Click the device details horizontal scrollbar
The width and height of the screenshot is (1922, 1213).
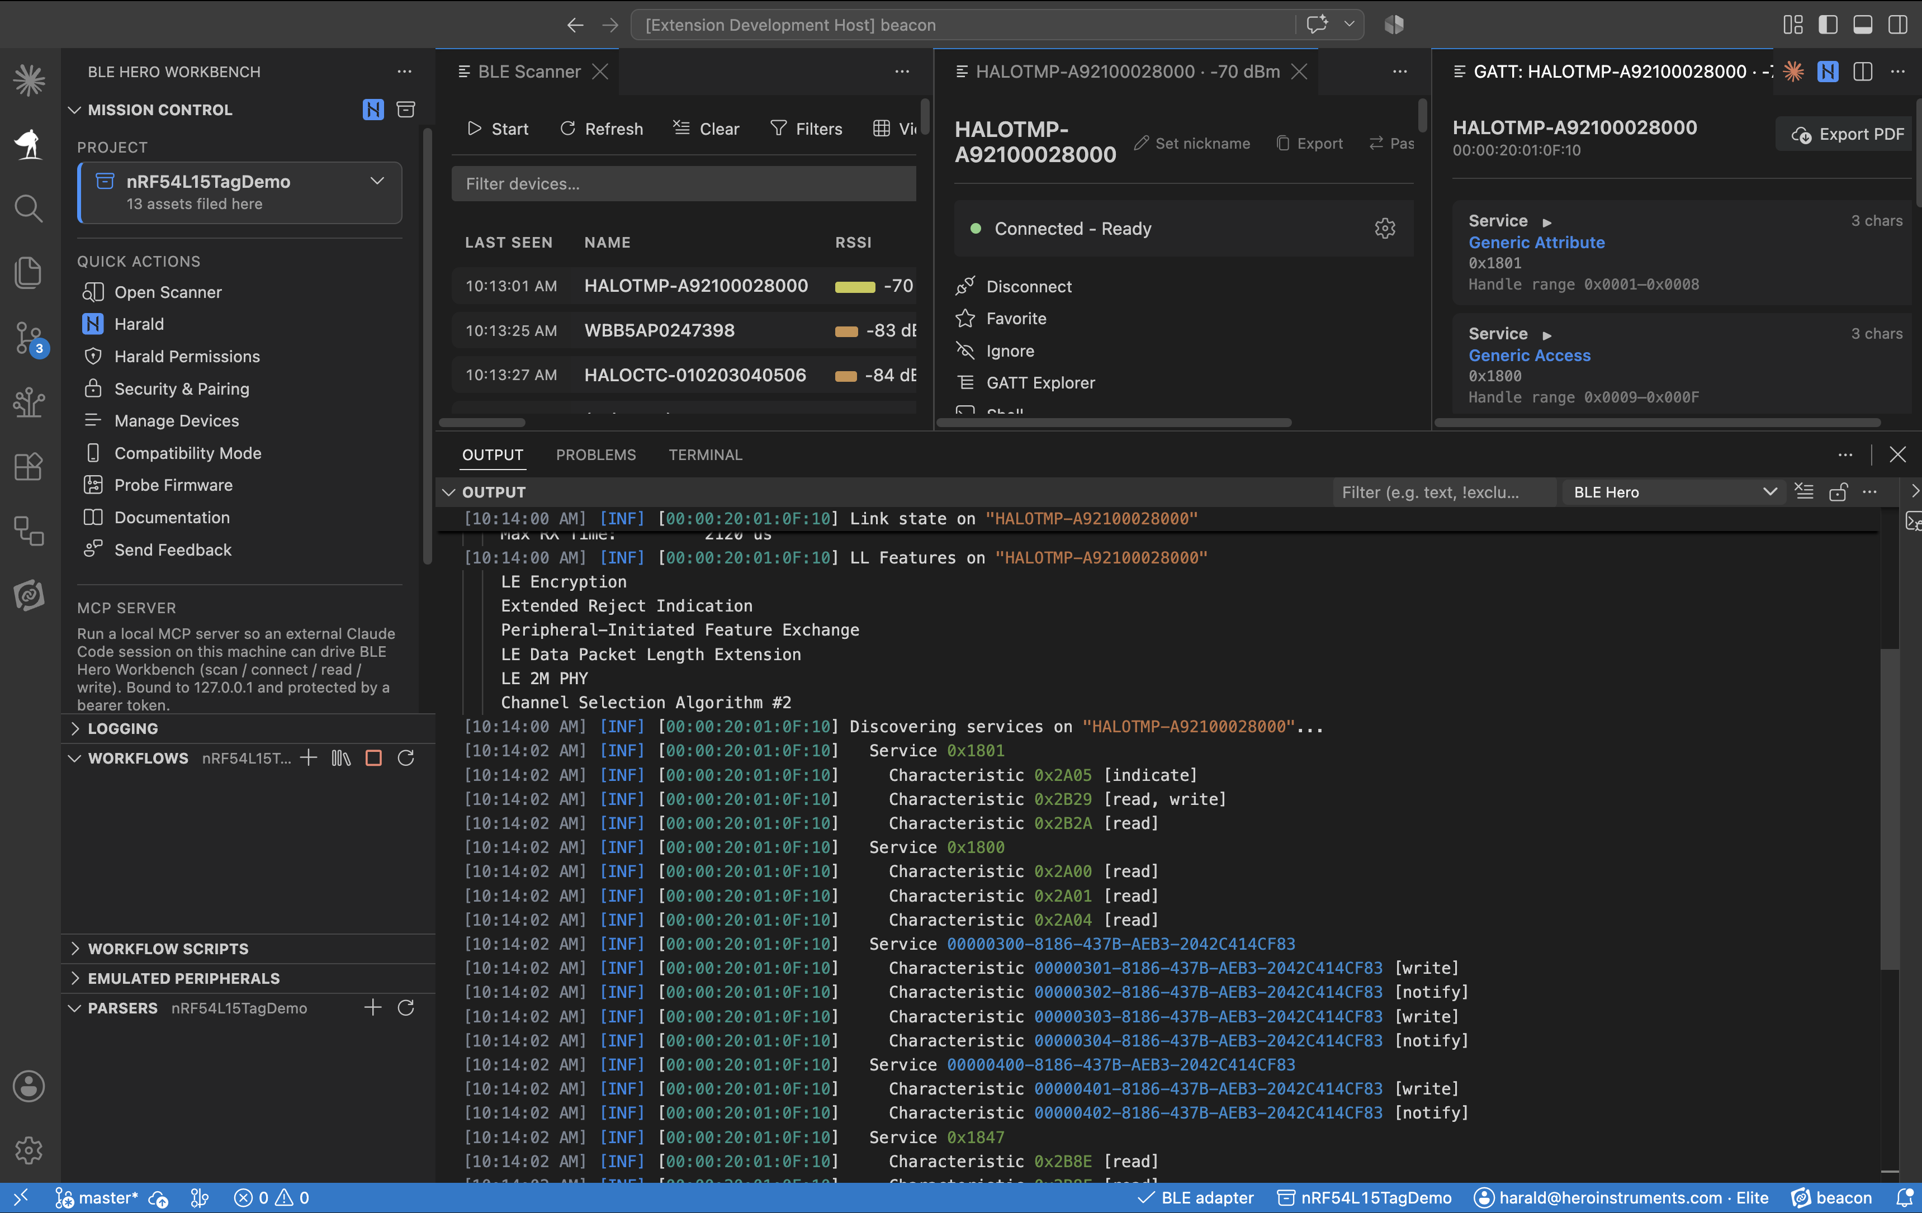point(1114,422)
